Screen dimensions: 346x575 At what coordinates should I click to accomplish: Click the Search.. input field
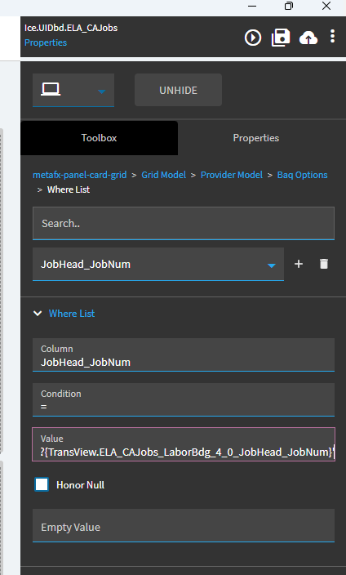pos(184,223)
